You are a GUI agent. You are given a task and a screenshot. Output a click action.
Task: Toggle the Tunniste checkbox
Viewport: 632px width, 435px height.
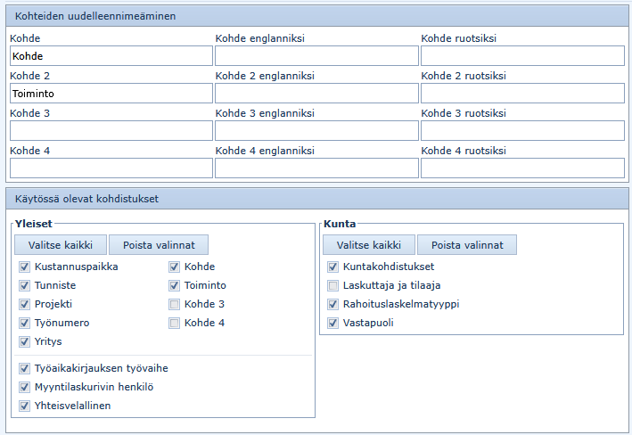tap(25, 285)
